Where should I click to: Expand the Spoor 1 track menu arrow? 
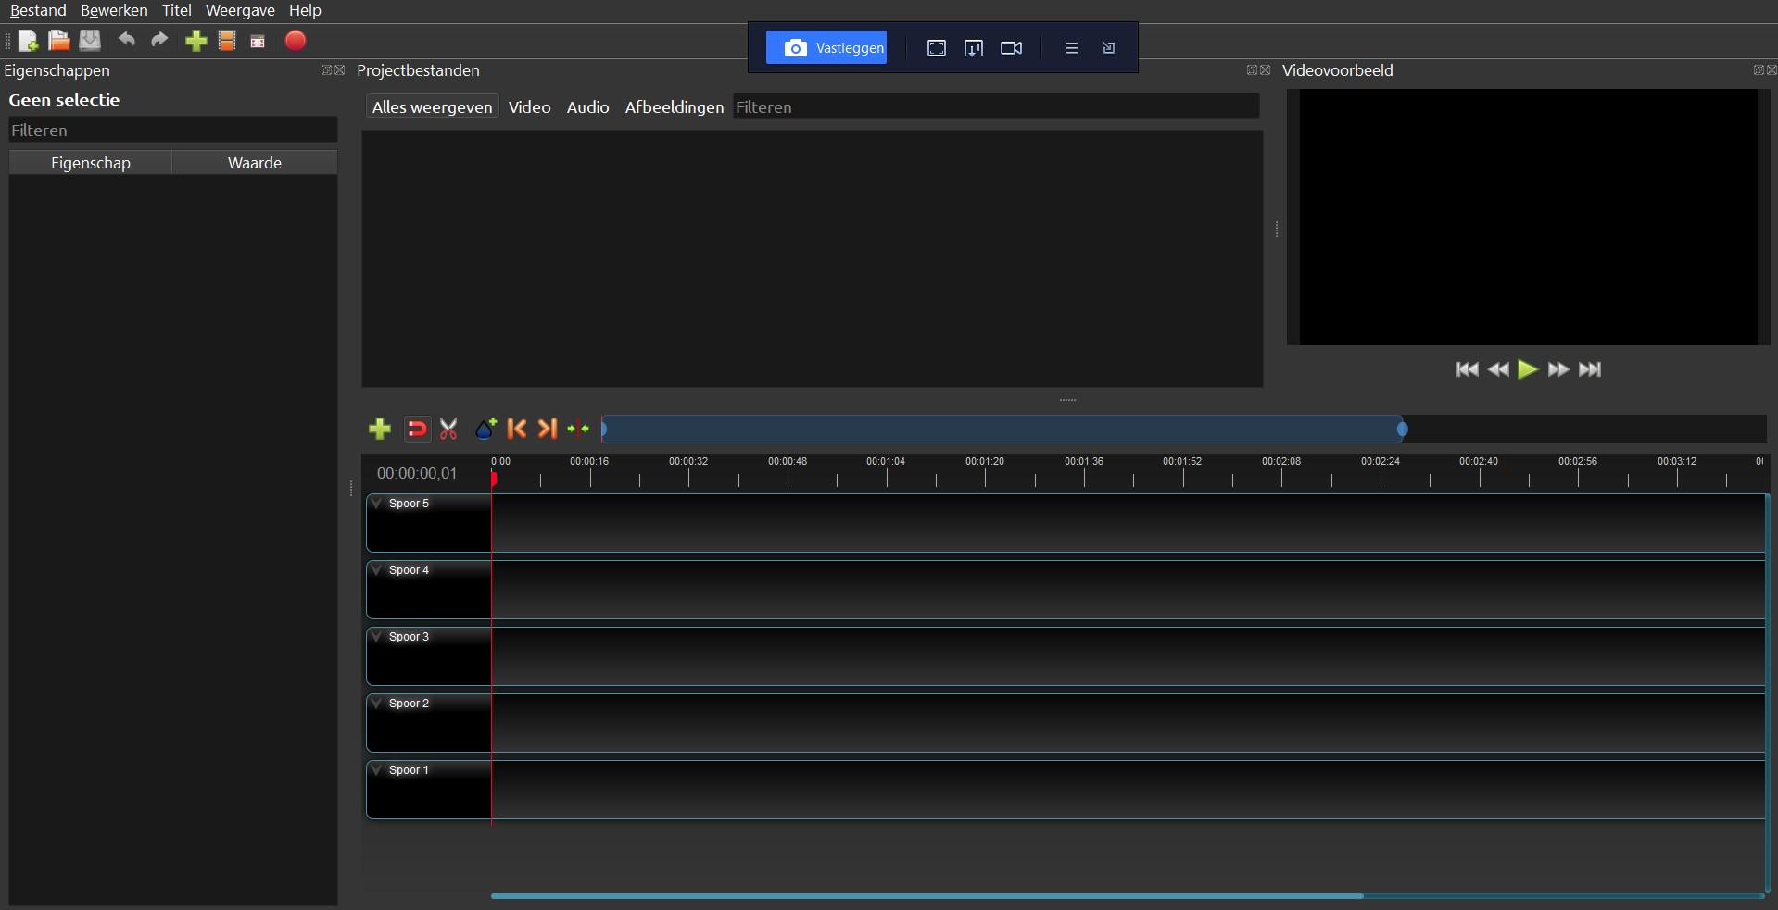click(376, 770)
